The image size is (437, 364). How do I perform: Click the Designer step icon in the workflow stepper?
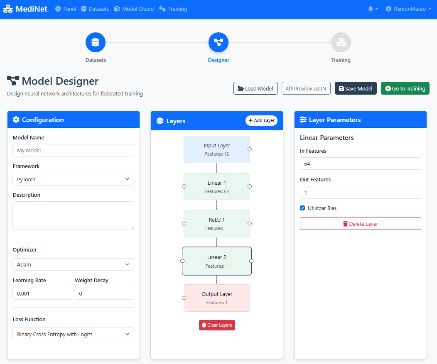click(x=218, y=42)
